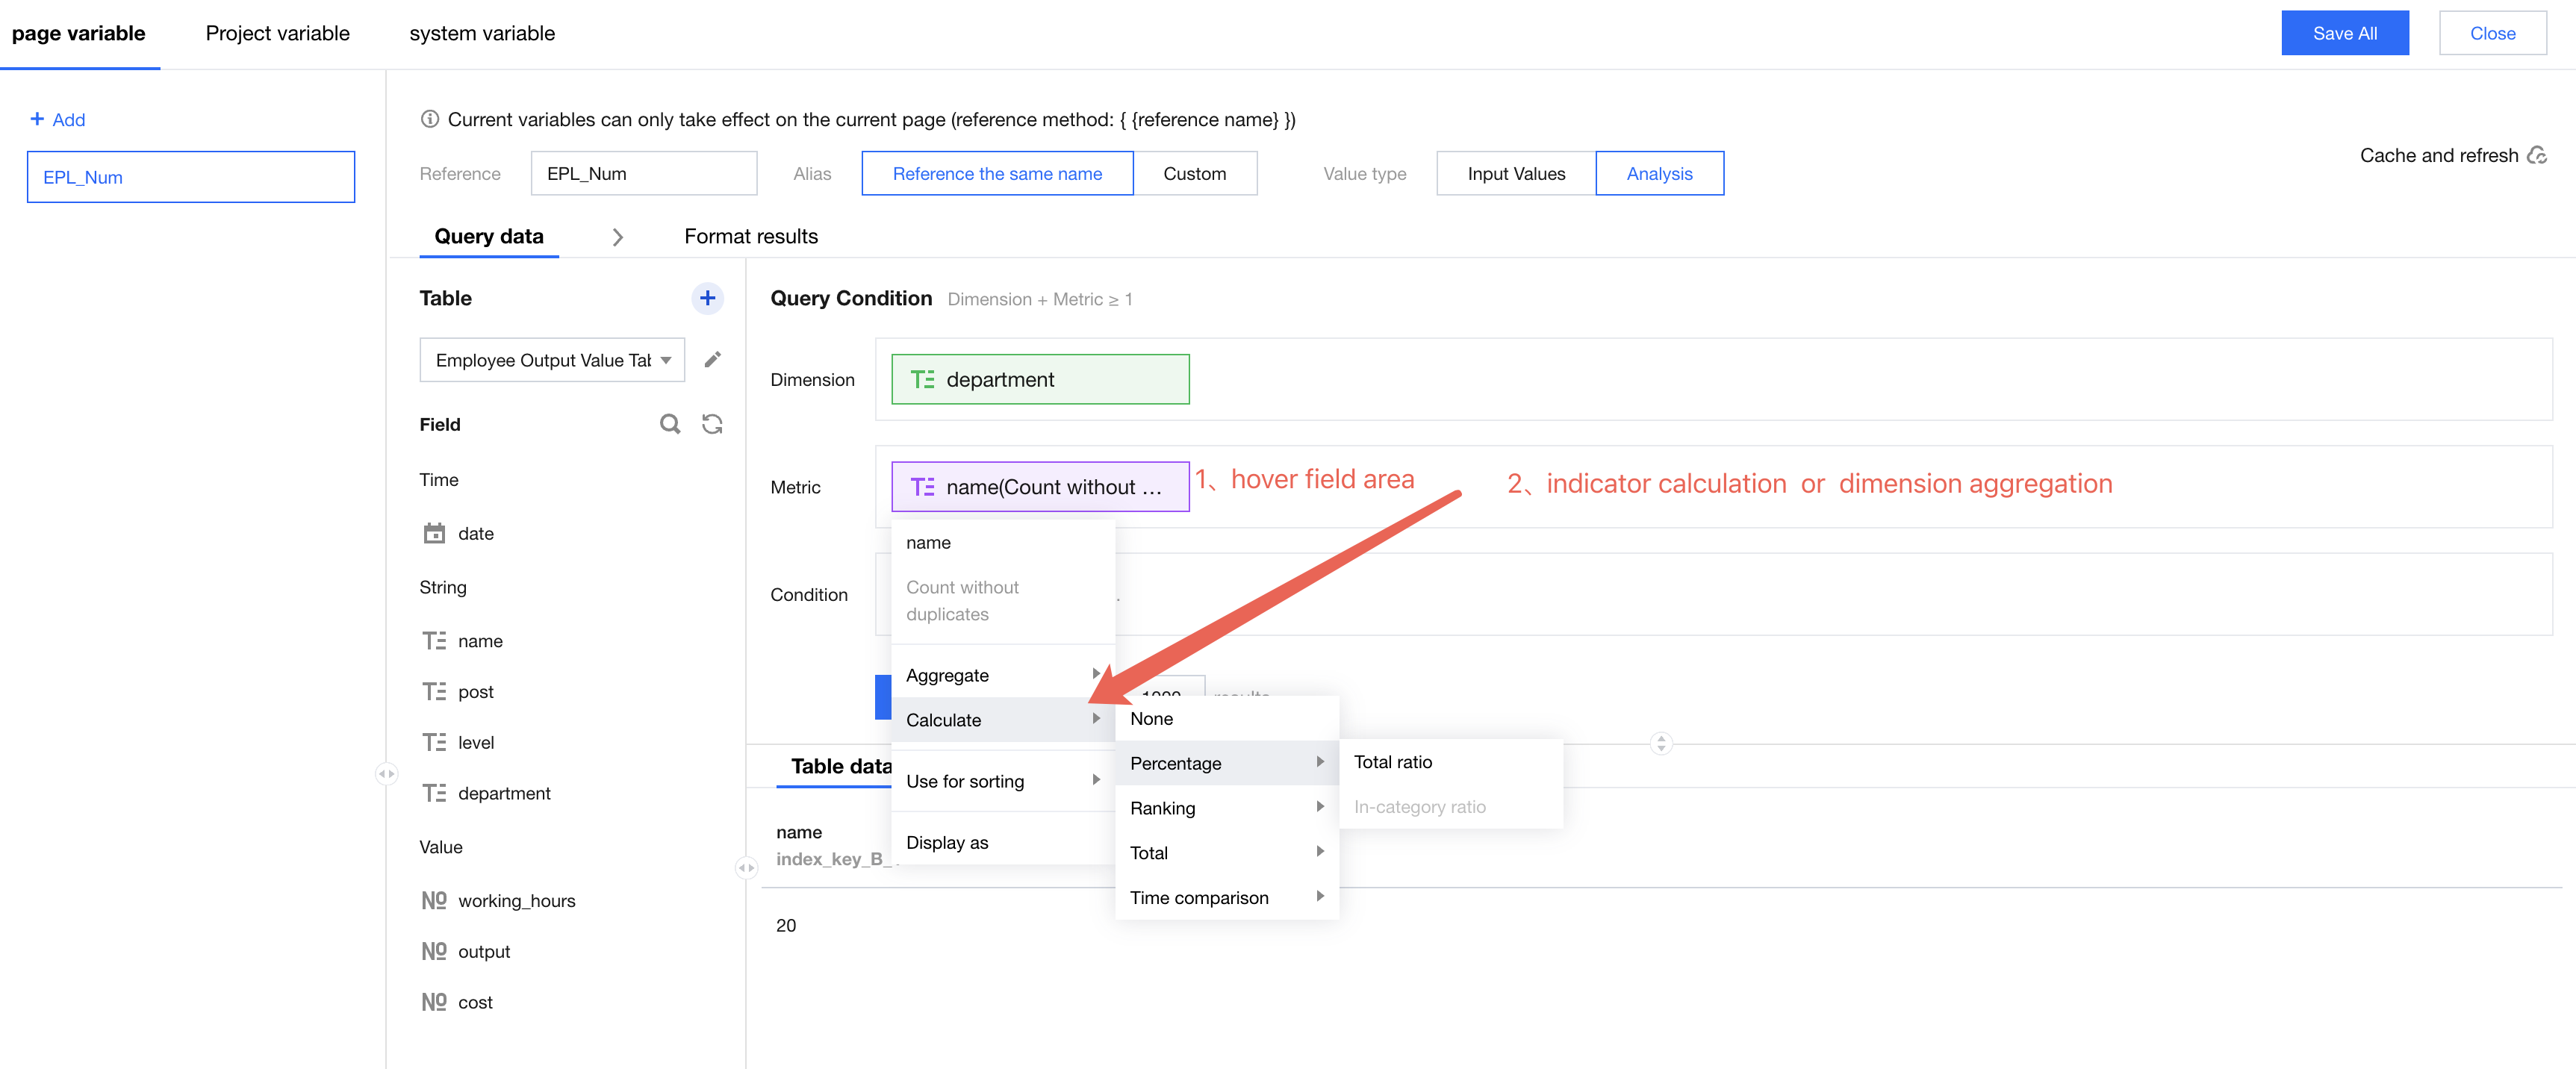This screenshot has height=1069, width=2576.
Task: Click the EPL_Num reference input field
Action: click(x=643, y=173)
